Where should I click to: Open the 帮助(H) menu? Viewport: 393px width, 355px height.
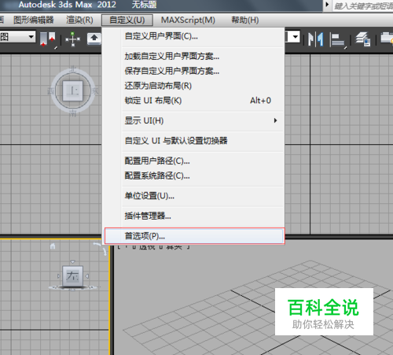pyautogui.click(x=245, y=20)
